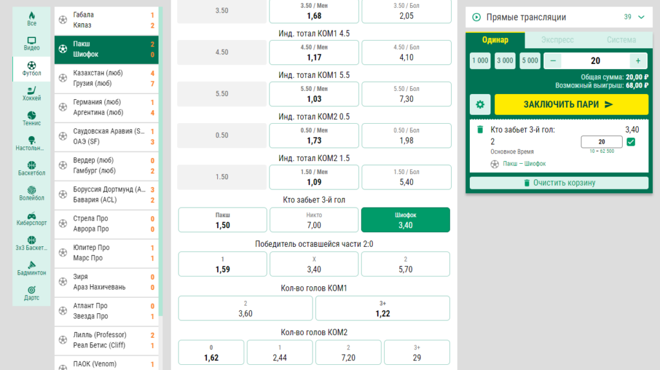Click the bet amount field showing 20

pos(601,142)
